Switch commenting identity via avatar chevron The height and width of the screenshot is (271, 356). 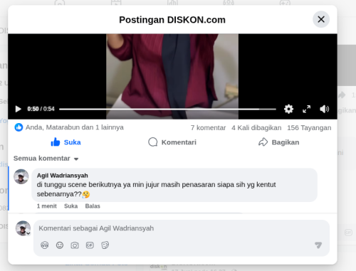pos(28,233)
